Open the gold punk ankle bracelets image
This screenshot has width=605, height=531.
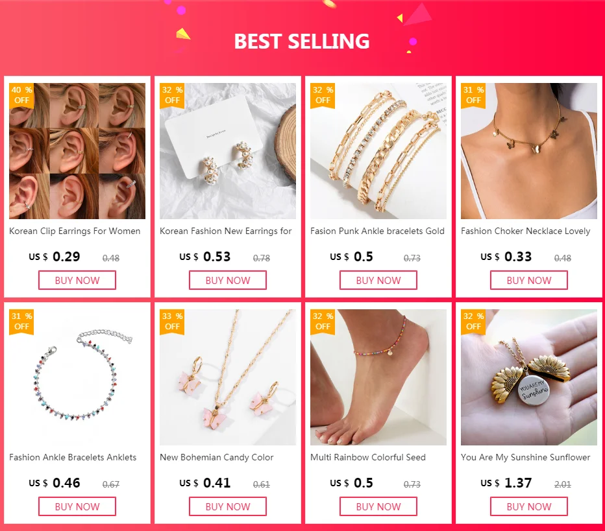(378, 151)
